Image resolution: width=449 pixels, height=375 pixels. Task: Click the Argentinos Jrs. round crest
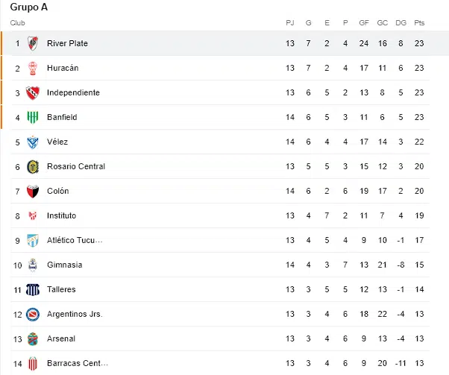click(x=33, y=315)
